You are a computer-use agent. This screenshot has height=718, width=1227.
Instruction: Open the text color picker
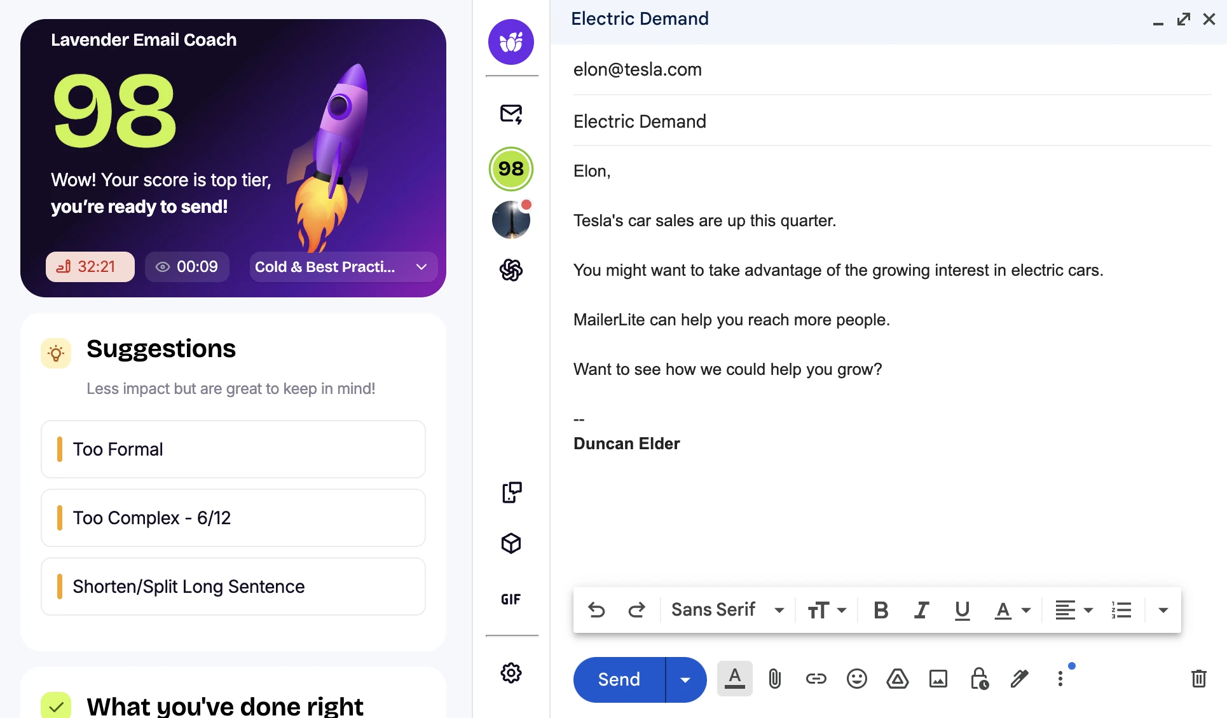[x=1012, y=610]
